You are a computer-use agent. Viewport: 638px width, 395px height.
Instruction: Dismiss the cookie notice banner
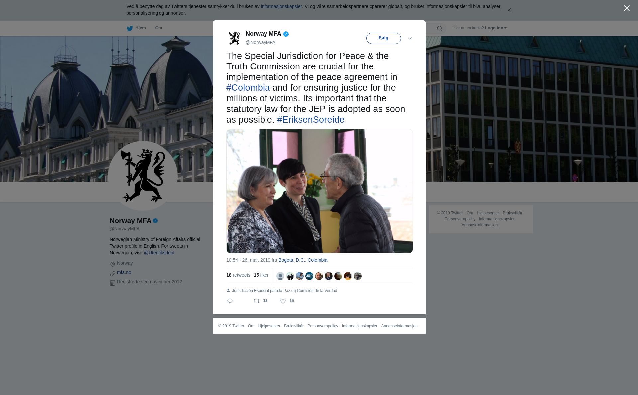point(509,10)
